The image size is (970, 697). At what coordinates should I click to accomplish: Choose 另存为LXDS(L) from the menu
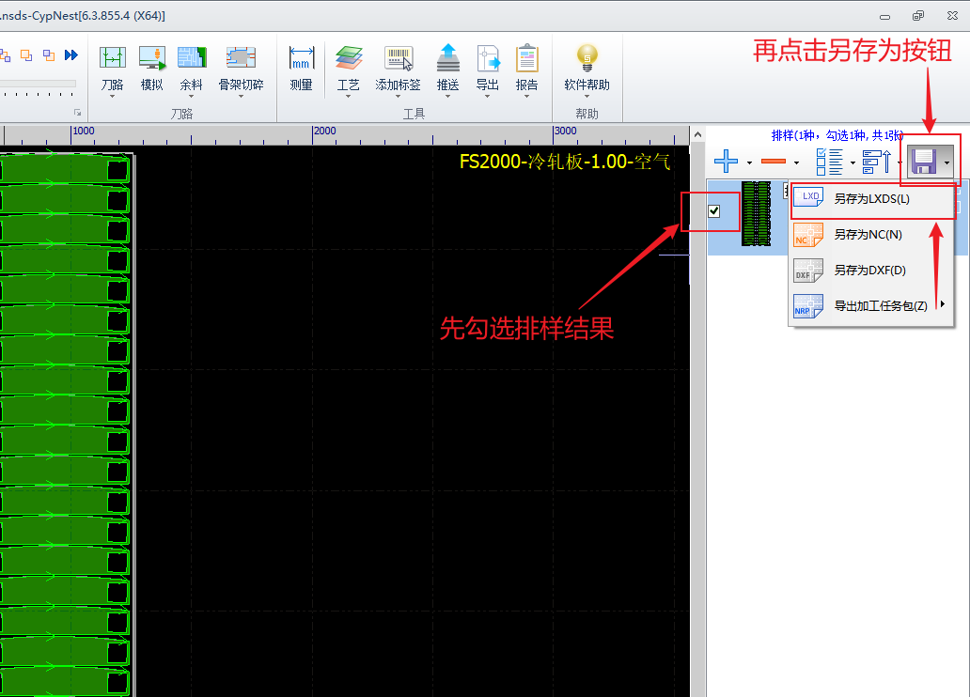point(871,198)
